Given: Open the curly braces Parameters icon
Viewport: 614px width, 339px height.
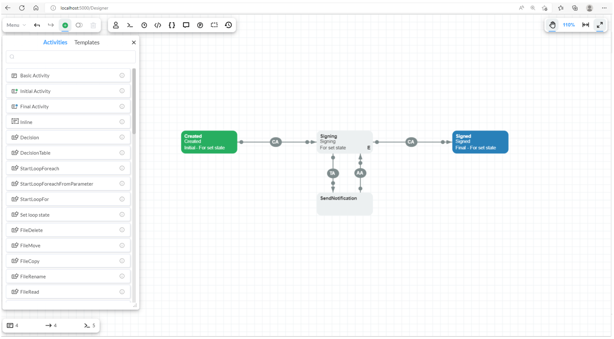Looking at the screenshot, I should coord(172,25).
